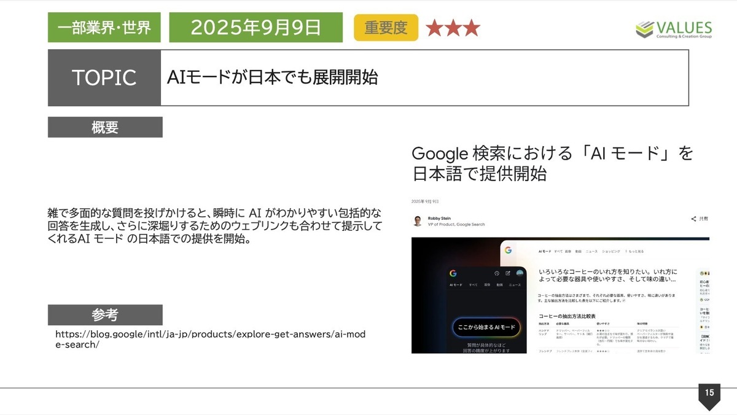Select Robby Stein's author photo
Image resolution: width=737 pixels, height=415 pixels.
click(x=418, y=221)
